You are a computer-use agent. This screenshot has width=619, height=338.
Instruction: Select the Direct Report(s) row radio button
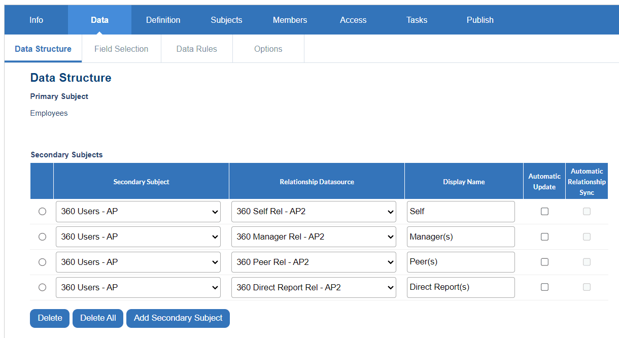click(43, 288)
